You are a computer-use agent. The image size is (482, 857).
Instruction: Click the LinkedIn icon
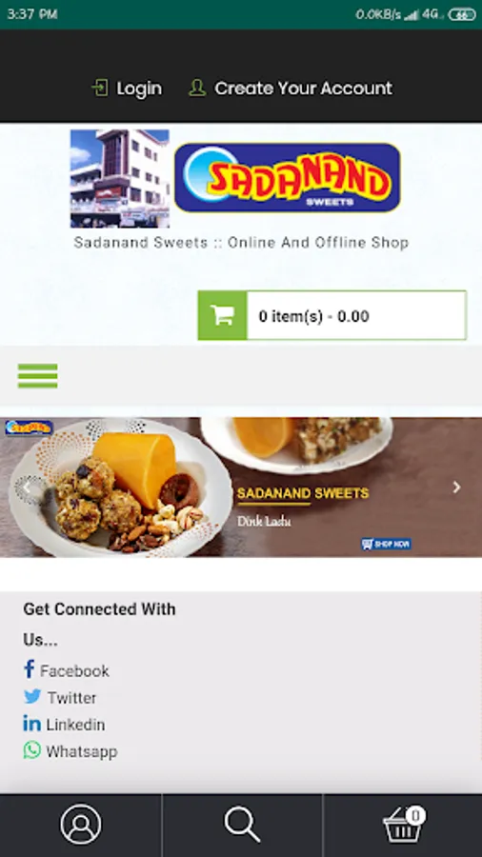click(31, 724)
